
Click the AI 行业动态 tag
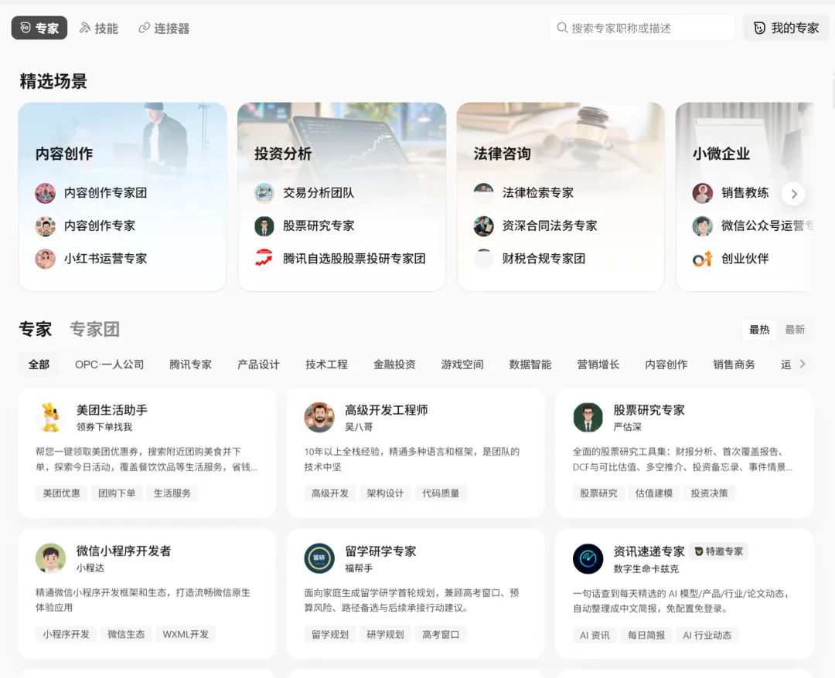(707, 635)
